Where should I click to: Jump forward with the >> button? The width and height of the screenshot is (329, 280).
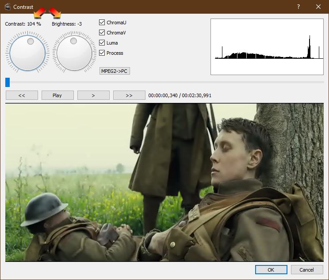[x=129, y=95]
